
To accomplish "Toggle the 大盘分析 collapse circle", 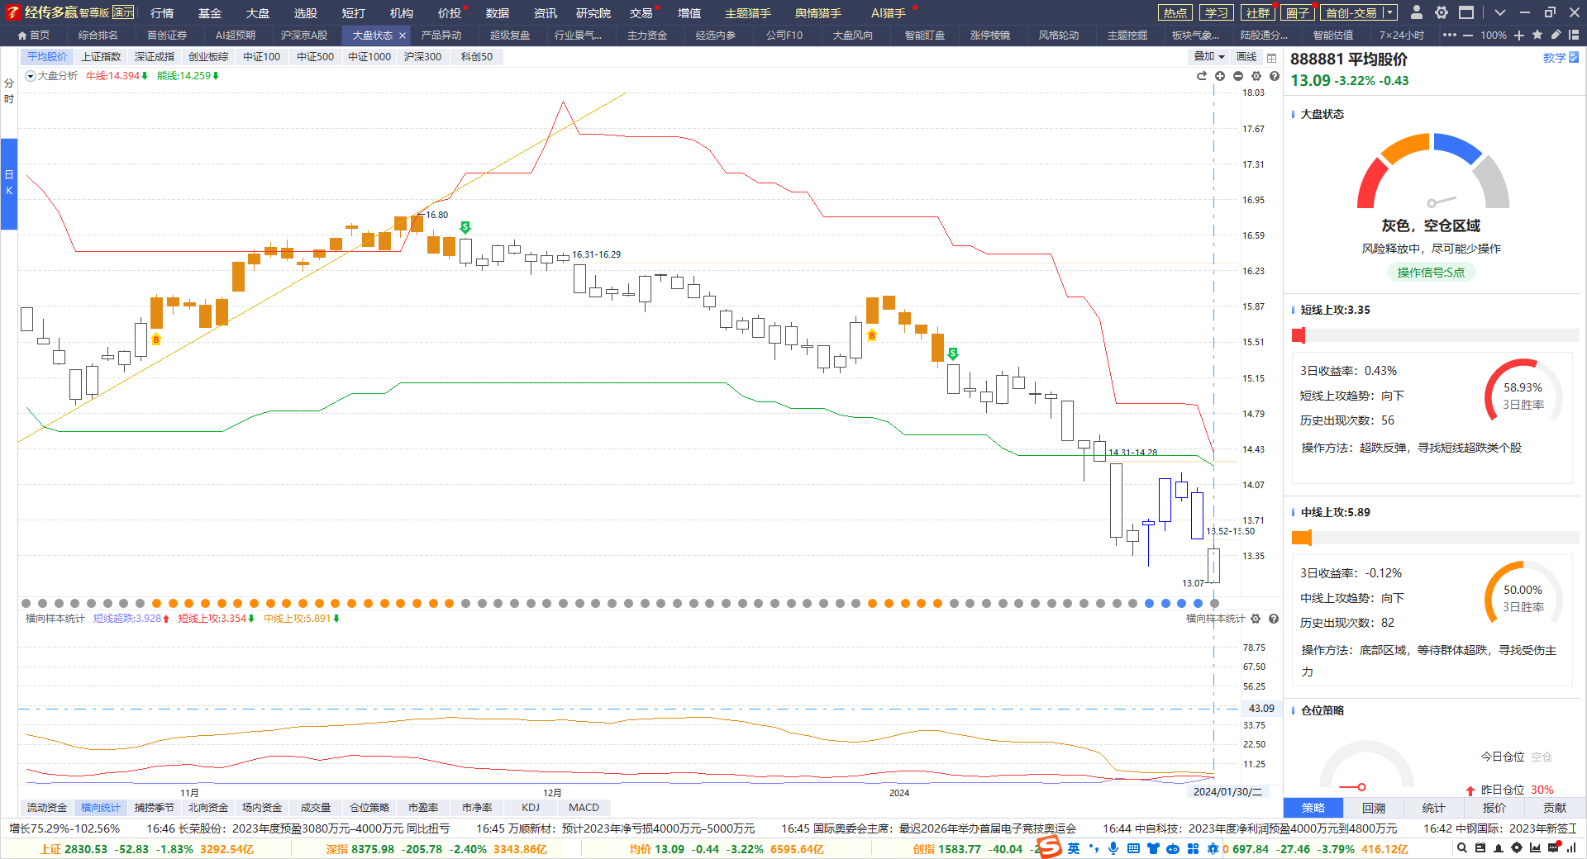I will [31, 76].
